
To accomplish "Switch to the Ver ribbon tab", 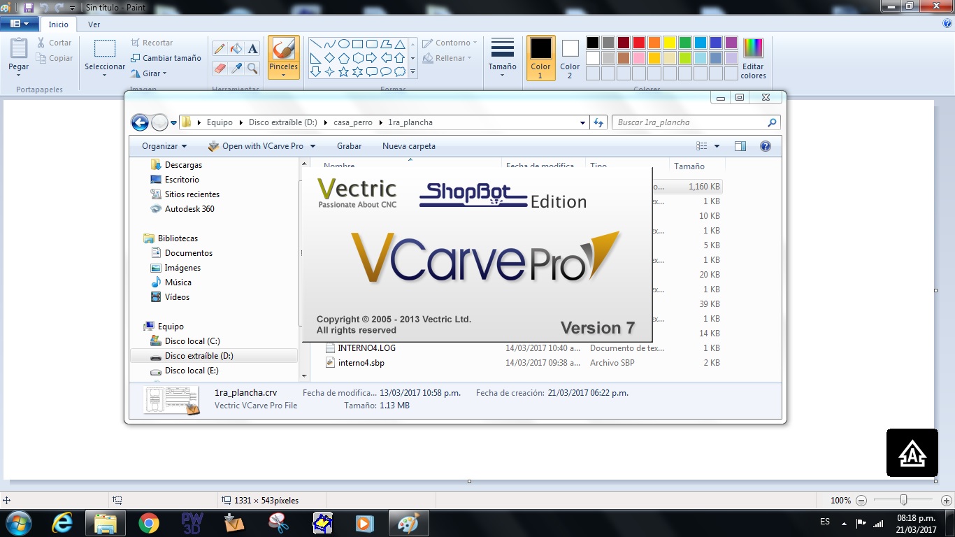I will (x=94, y=24).
